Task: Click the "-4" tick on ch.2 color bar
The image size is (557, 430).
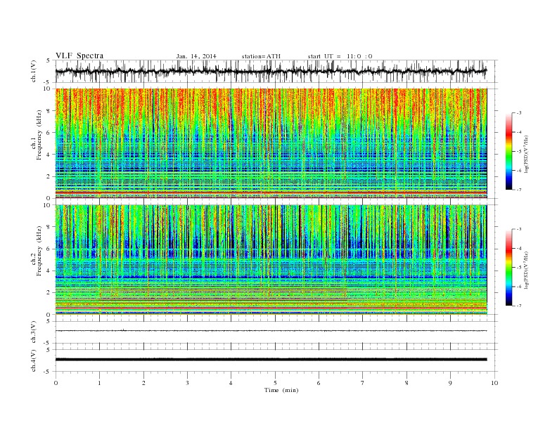Action: [x=518, y=248]
